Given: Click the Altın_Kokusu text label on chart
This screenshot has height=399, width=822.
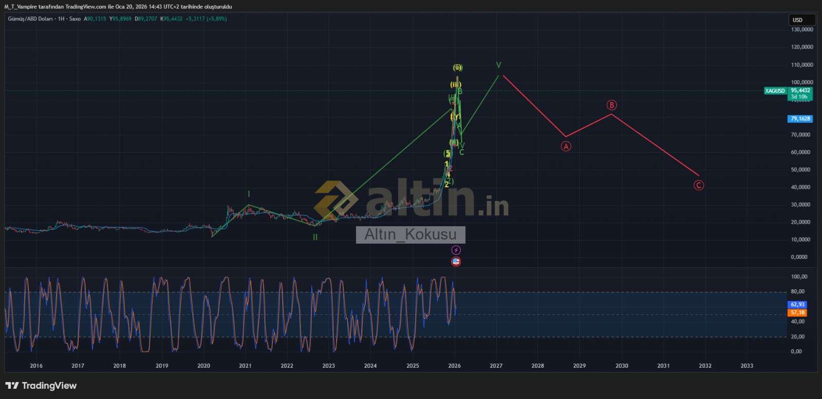Looking at the screenshot, I should 410,234.
